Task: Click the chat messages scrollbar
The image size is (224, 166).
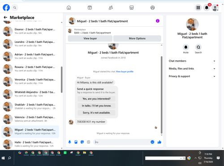Action: 161,95
